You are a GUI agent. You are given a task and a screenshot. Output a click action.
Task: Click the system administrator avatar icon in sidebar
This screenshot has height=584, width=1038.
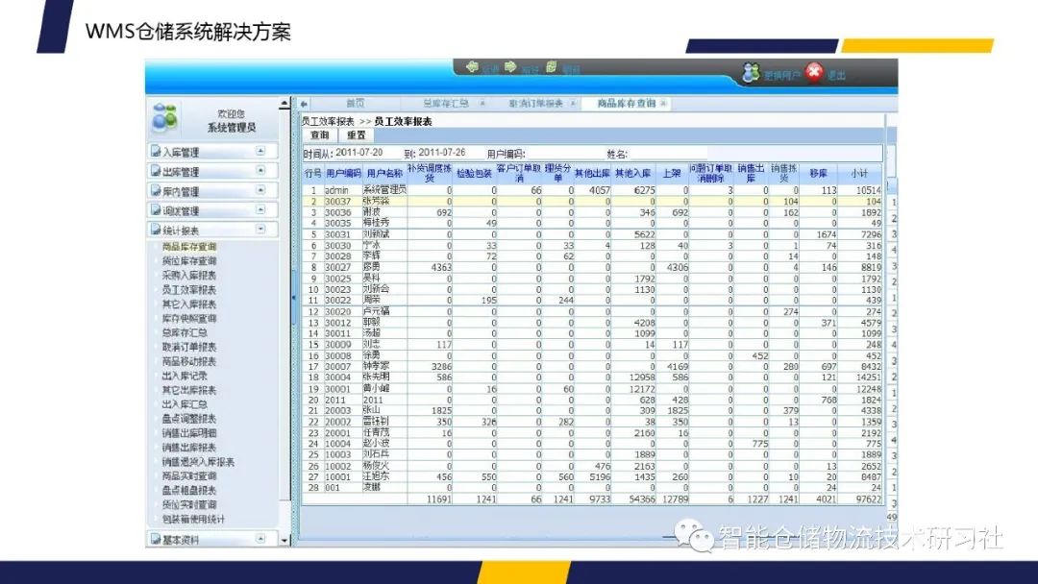[x=165, y=117]
